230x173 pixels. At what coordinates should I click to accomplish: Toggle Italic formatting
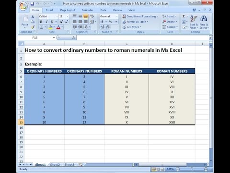point(46,22)
